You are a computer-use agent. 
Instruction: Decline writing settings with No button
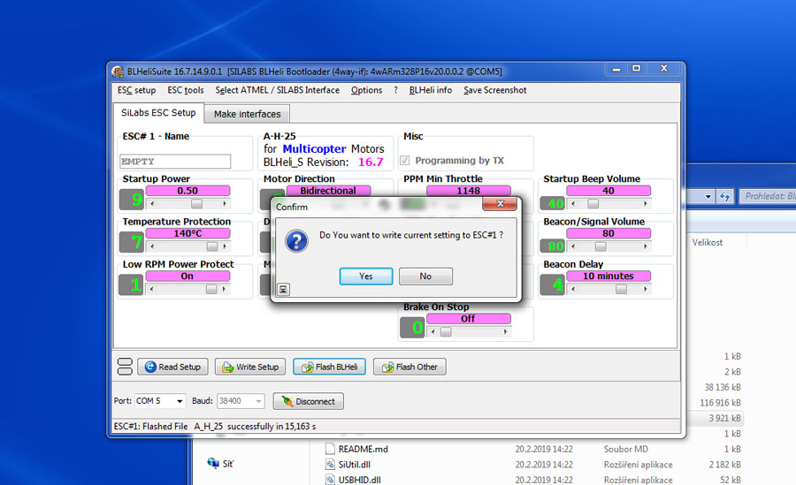click(425, 276)
